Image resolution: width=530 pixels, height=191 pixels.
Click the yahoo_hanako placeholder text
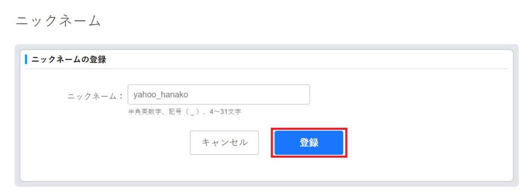(160, 95)
